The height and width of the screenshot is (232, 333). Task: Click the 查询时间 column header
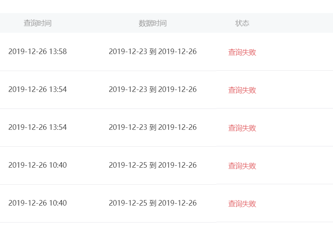pyautogui.click(x=38, y=23)
